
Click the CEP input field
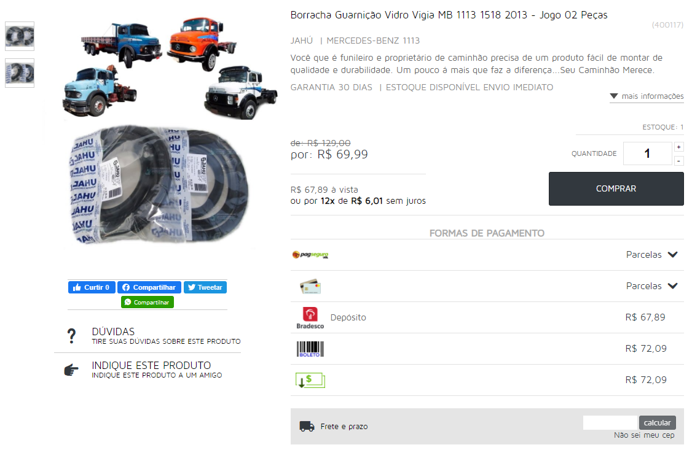coord(610,422)
